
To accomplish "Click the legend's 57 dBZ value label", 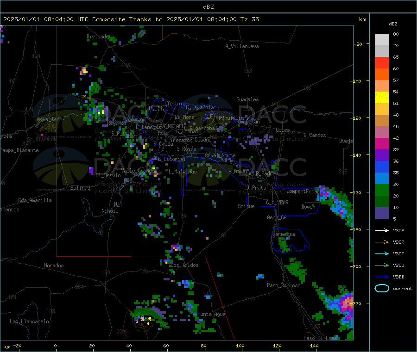I will coord(396,80).
